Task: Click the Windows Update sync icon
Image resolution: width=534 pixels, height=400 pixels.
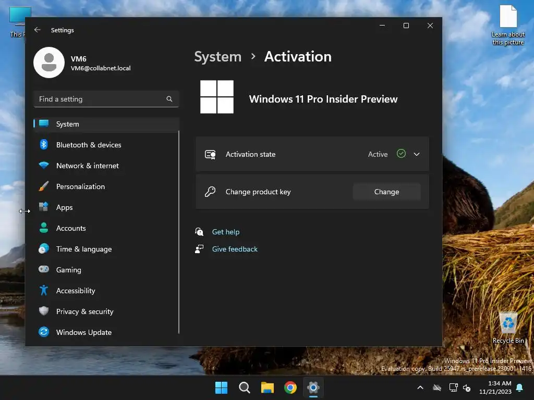Action: pos(44,332)
